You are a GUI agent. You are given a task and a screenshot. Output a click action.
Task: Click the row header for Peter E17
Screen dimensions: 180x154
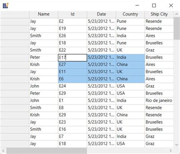(14, 58)
